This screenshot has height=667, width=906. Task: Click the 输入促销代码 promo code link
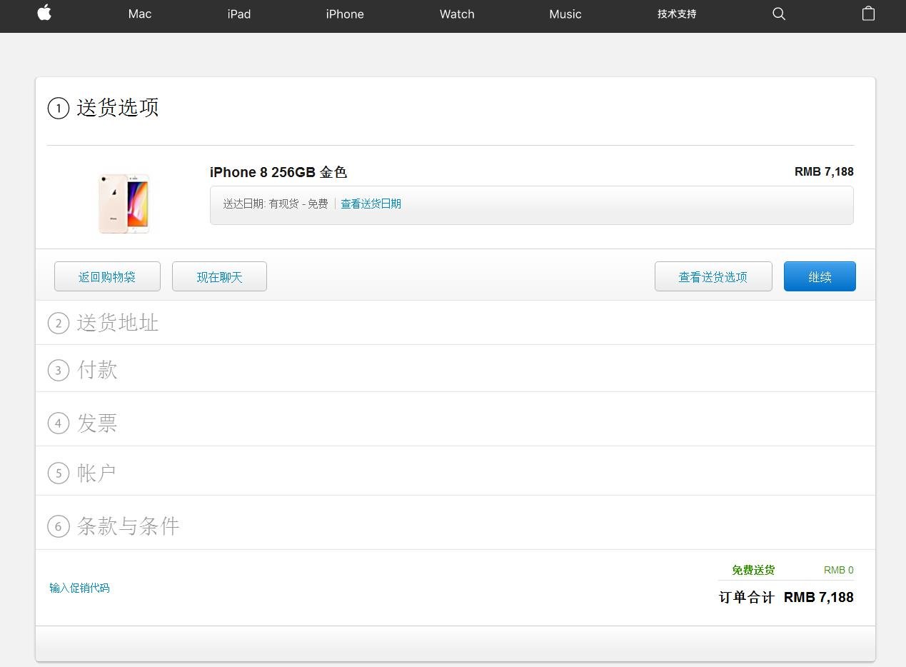[79, 588]
